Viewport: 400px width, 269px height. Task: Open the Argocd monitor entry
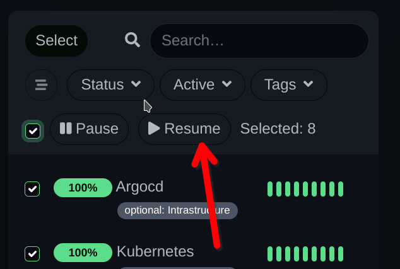click(139, 186)
